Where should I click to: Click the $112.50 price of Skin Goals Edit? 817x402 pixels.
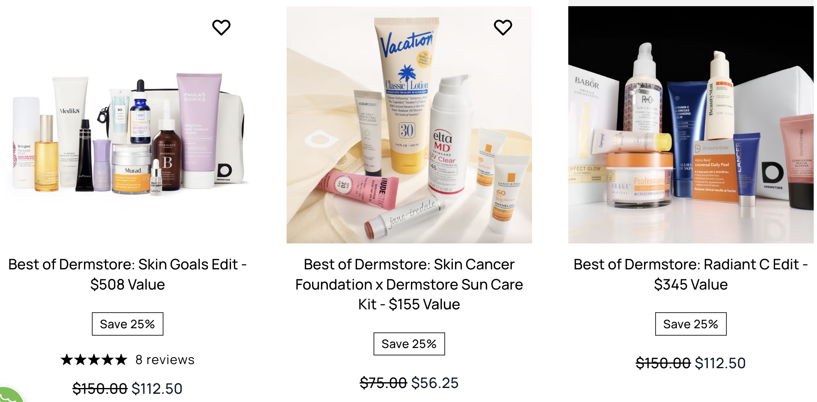pos(157,388)
